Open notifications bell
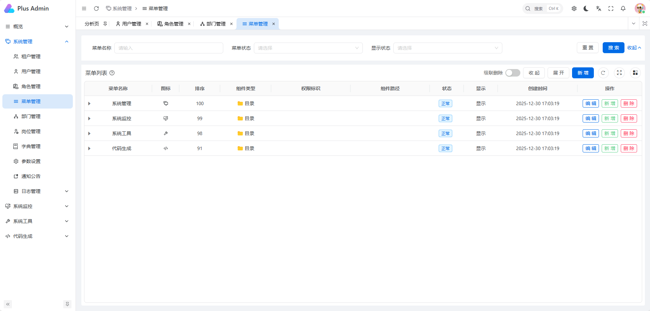The image size is (650, 311). coord(623,9)
